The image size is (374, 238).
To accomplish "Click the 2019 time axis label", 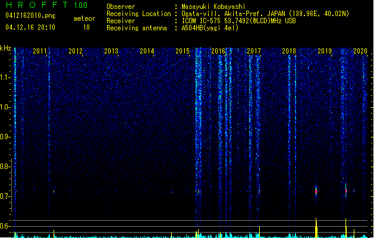I will [x=325, y=51].
